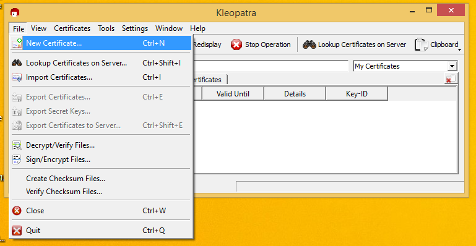Click the Kleopatra app icon in title bar

point(15,12)
